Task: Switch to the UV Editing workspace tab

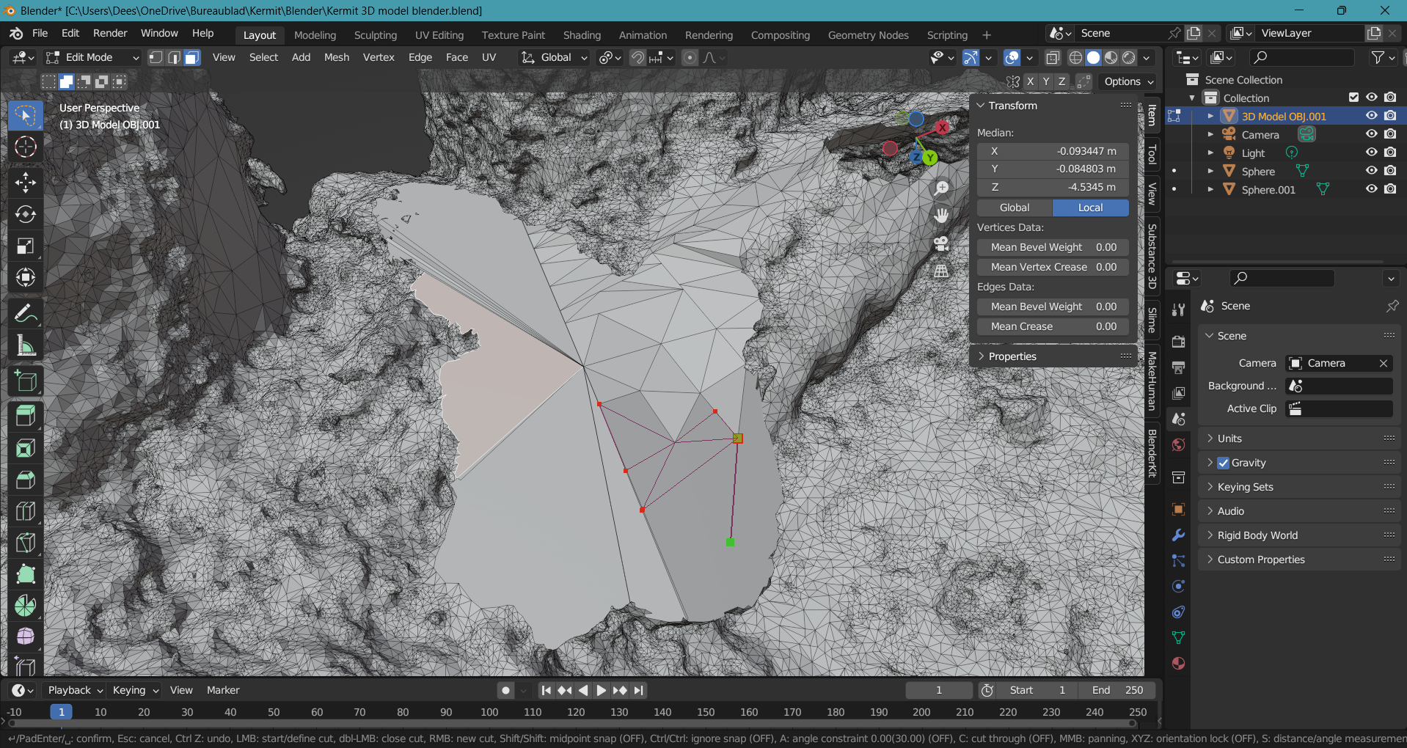Action: (x=439, y=35)
